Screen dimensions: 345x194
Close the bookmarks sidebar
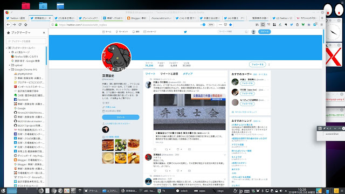pos(44,32)
